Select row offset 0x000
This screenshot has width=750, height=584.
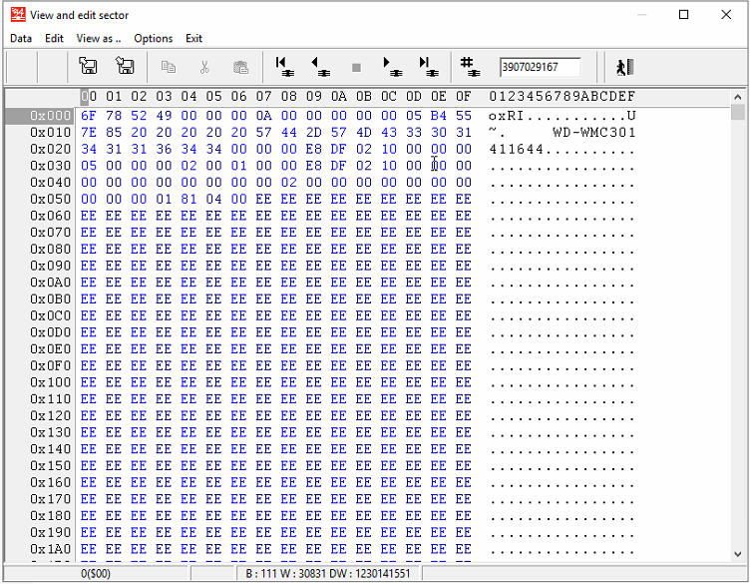tap(50, 116)
